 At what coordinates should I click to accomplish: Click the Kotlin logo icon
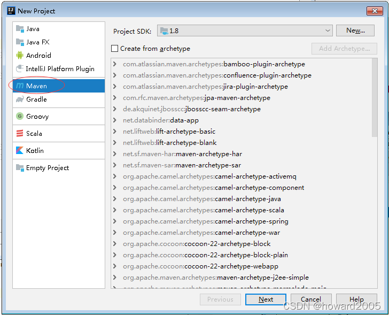pyautogui.click(x=20, y=150)
